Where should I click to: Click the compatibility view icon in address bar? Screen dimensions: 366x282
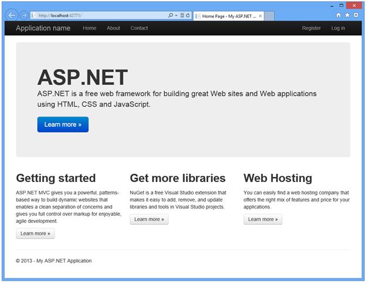(x=182, y=15)
